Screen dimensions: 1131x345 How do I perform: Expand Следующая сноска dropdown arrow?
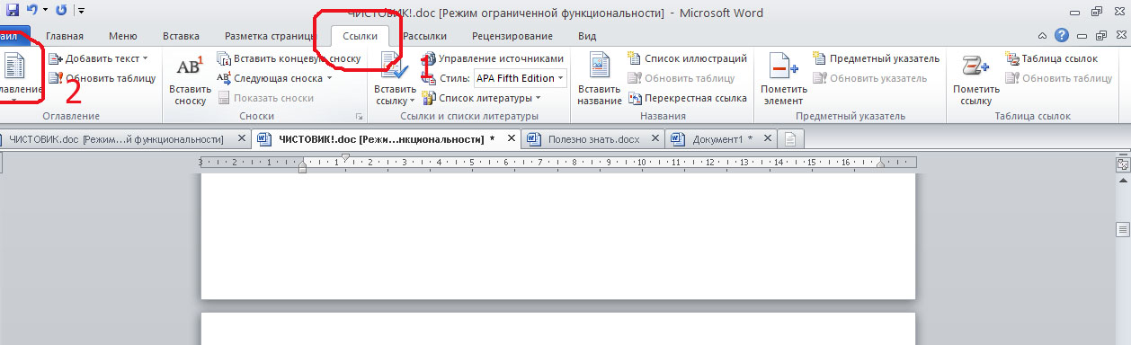pos(329,78)
